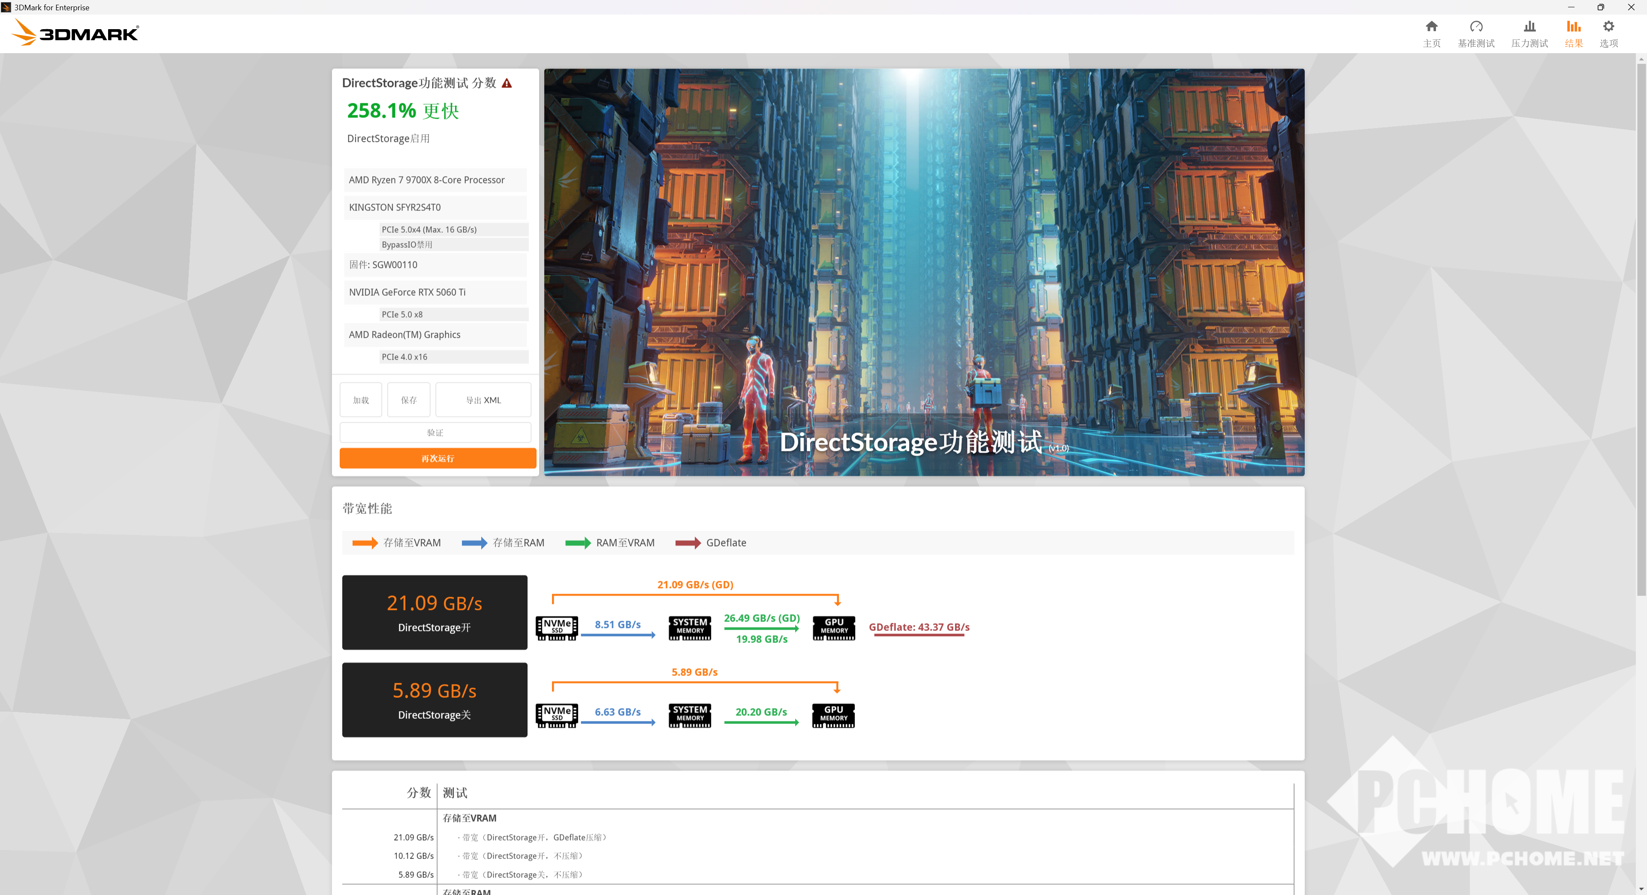Image resolution: width=1647 pixels, height=895 pixels.
Task: Click the green RAM至VRAM legend arrow
Action: point(578,542)
